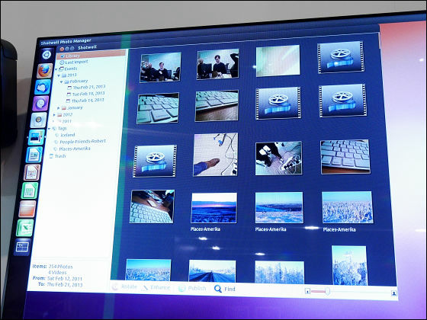Viewport: 427px width, 320px height.
Task: Open the Thu Feb 14, 2013 event
Action: [88, 101]
